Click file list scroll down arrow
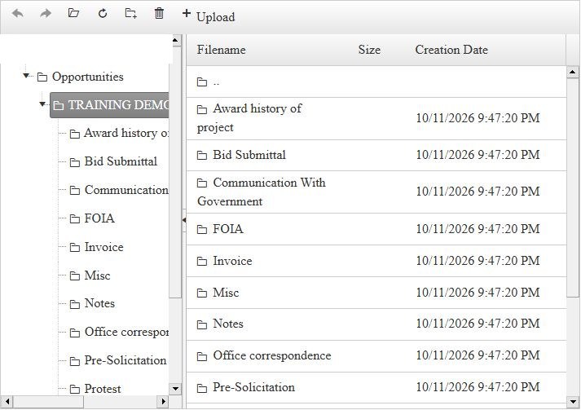 click(x=573, y=402)
